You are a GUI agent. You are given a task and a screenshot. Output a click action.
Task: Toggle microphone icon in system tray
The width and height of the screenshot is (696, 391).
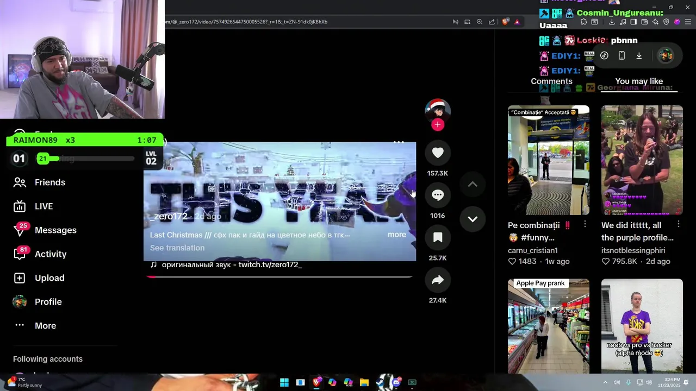(629, 382)
